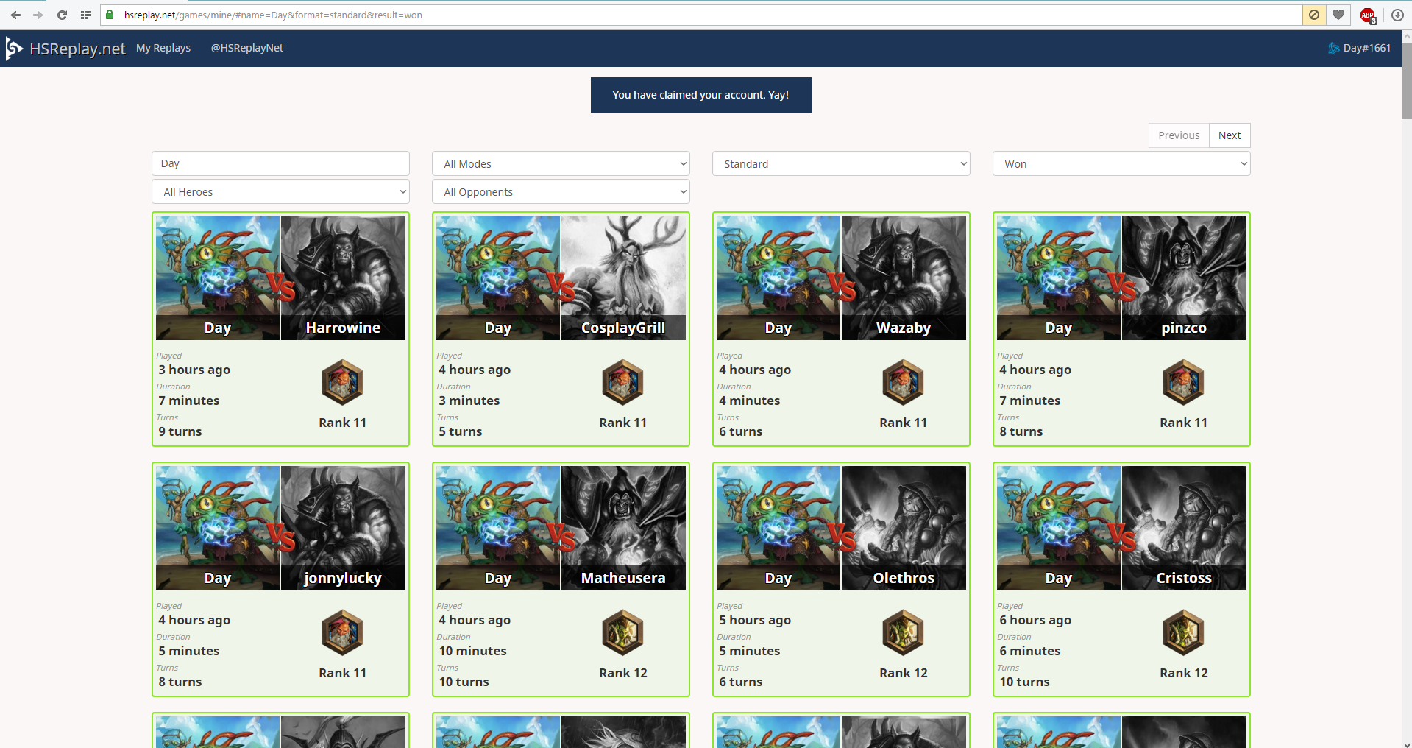Open replay against pinzco

[1121, 329]
